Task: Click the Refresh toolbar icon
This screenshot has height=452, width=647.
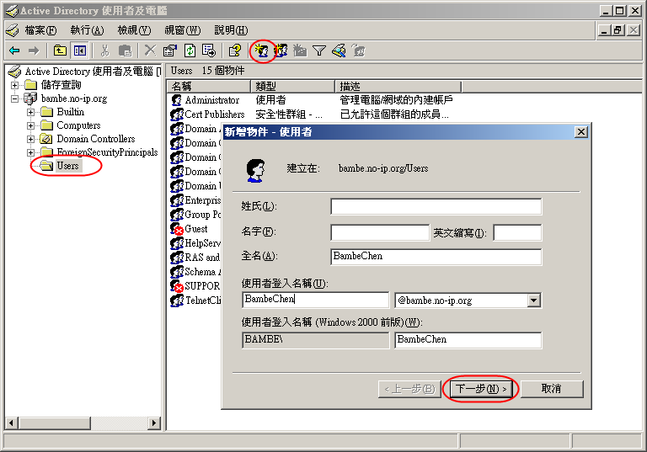Action: 190,51
